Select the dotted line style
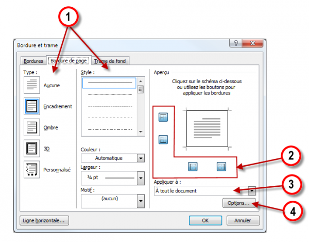309x242 pixels. [x=110, y=94]
